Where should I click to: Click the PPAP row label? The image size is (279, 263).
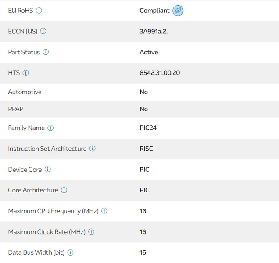coord(17,109)
